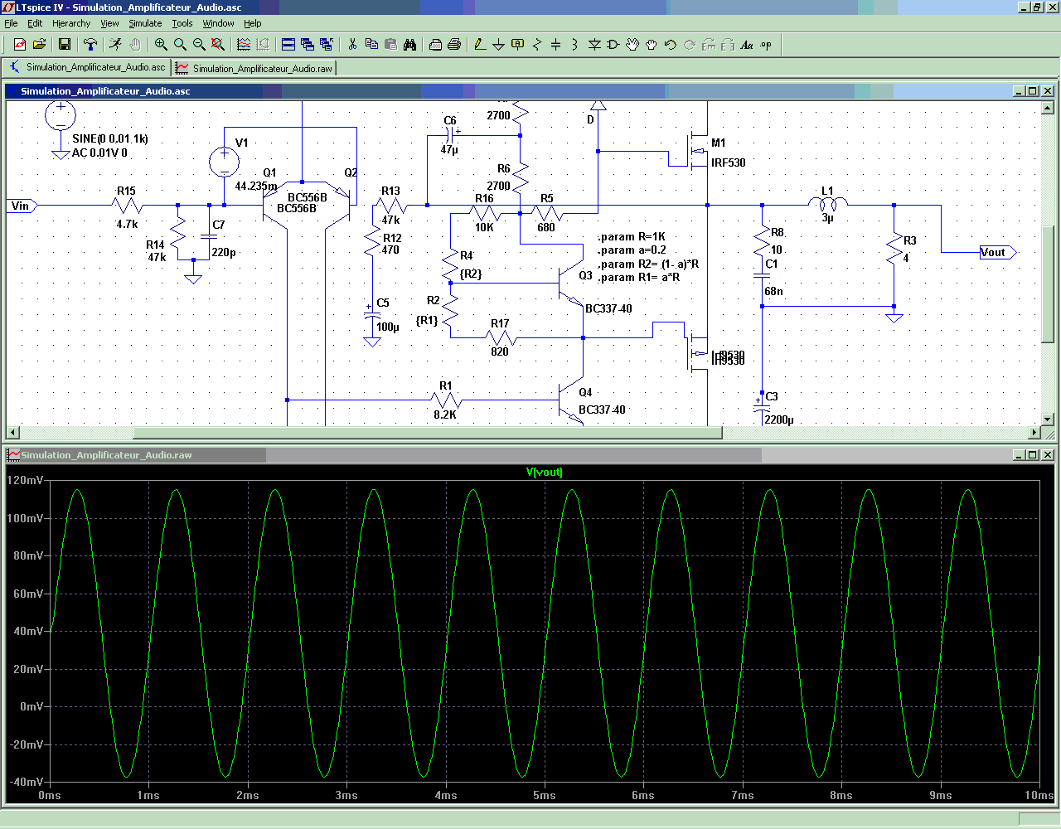Click the SPICE directive .op icon
This screenshot has height=829, width=1061.
[766, 45]
